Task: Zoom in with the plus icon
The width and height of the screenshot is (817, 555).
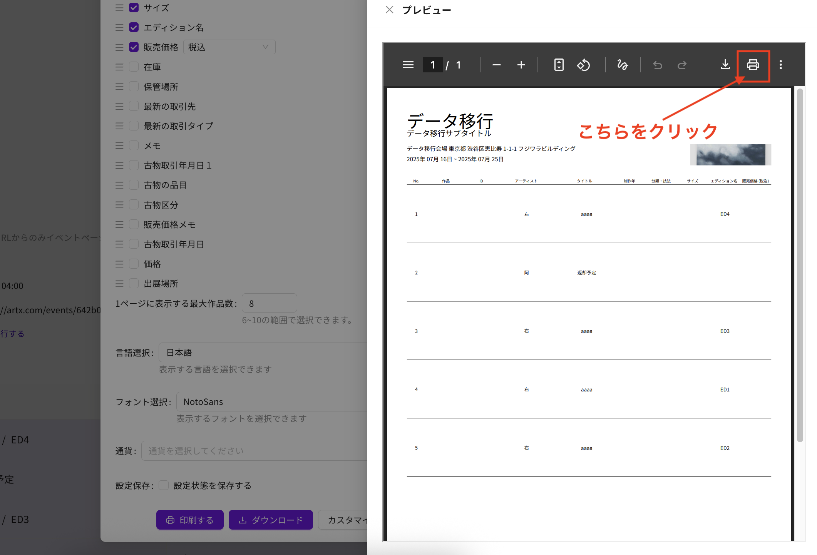Action: [x=521, y=65]
